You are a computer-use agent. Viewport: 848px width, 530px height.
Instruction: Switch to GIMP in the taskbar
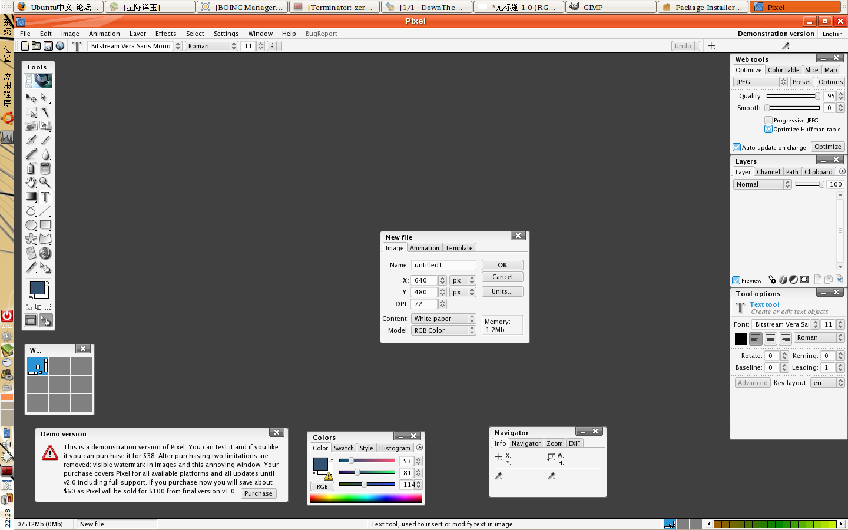click(611, 7)
